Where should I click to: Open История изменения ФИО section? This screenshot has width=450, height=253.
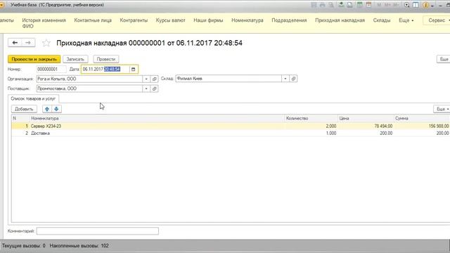pos(44,23)
